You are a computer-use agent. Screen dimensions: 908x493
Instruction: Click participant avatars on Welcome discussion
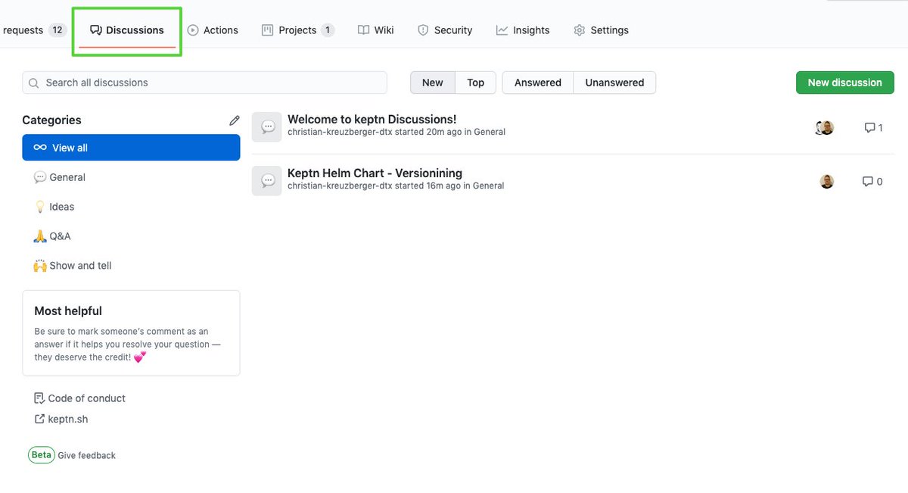pyautogui.click(x=824, y=127)
